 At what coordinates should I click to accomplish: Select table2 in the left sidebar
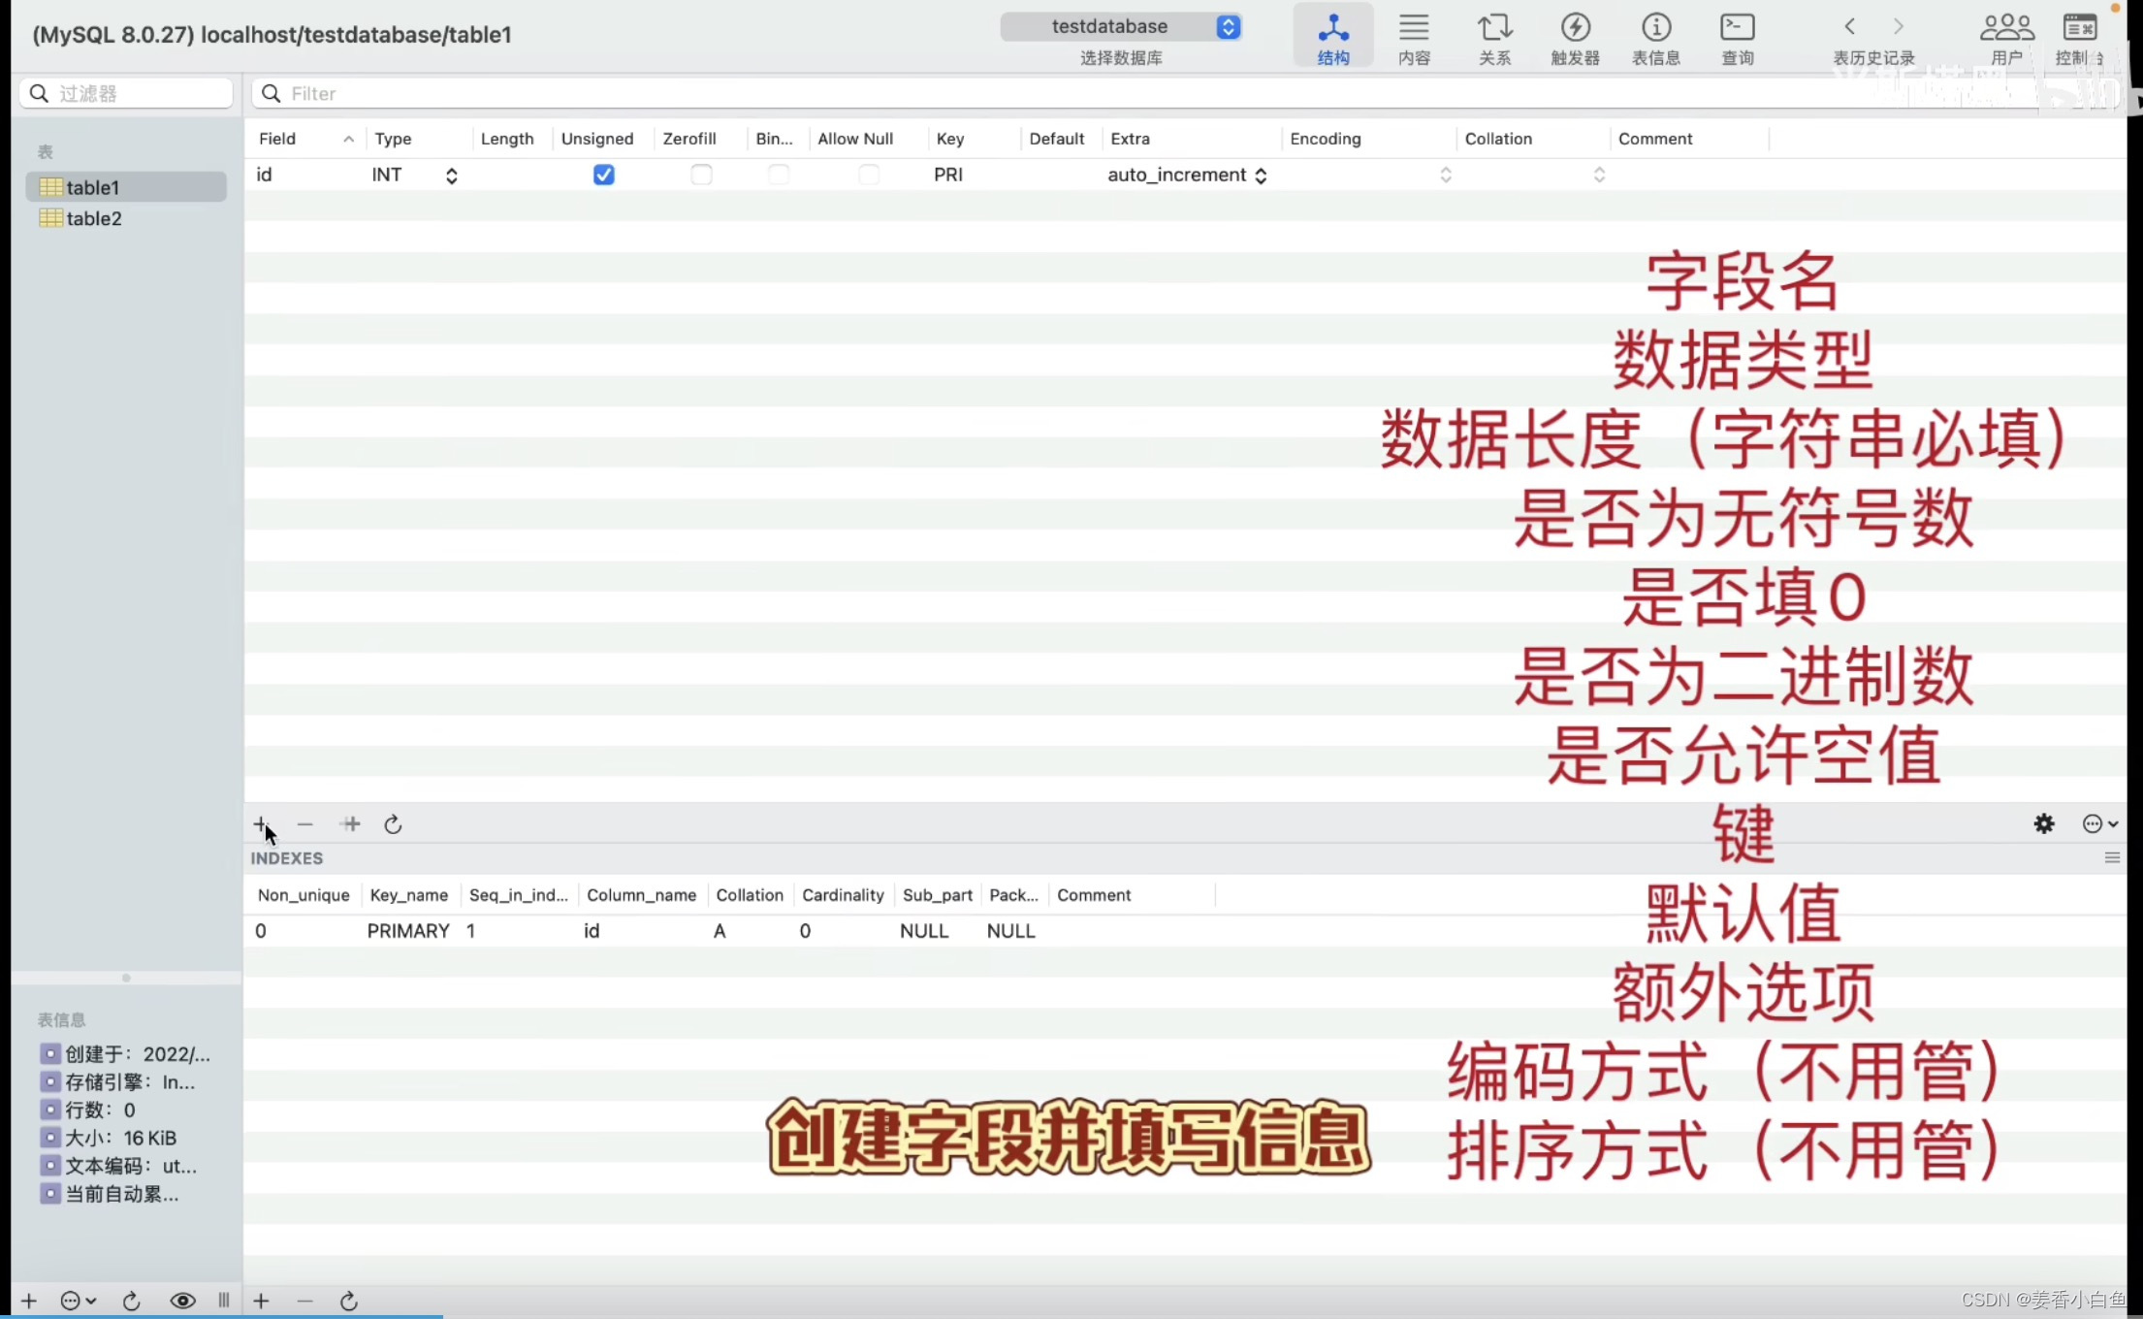[x=93, y=217]
